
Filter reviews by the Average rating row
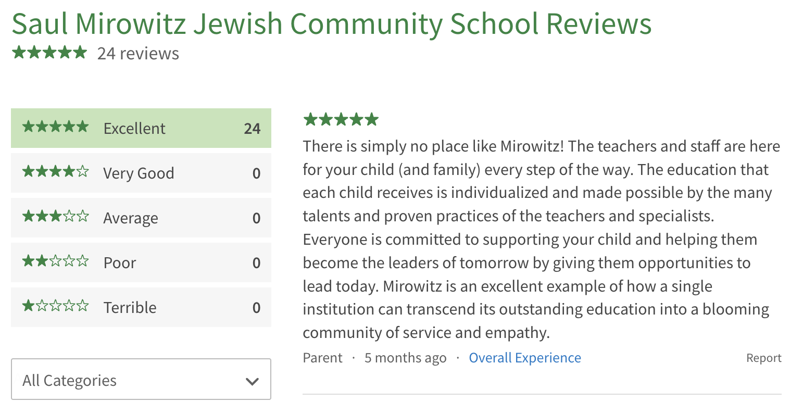coord(141,218)
